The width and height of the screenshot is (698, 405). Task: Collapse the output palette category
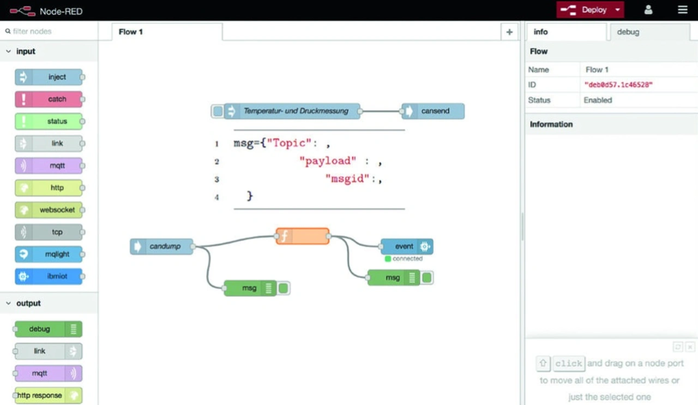coord(8,303)
